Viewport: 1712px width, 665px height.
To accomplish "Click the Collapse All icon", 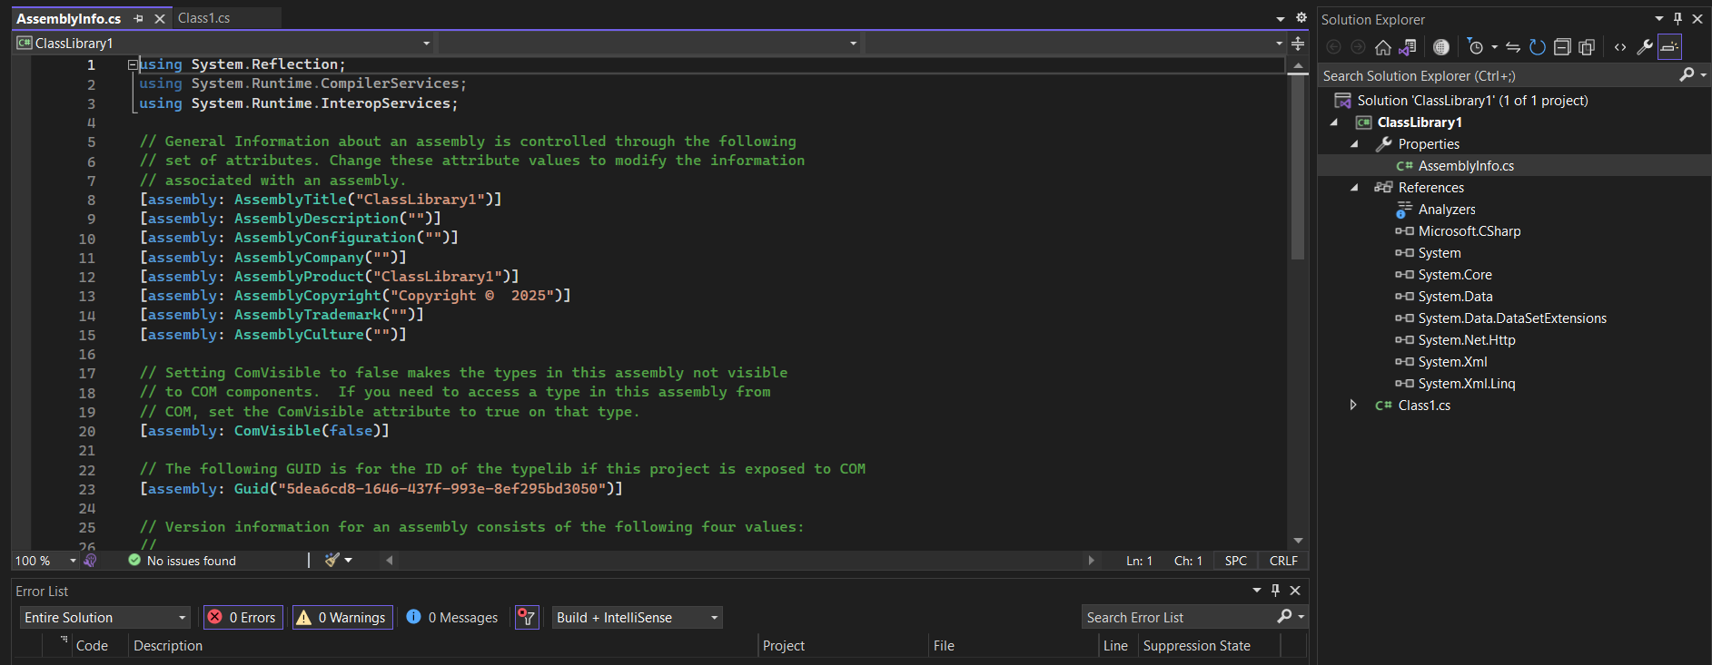I will tap(1562, 47).
